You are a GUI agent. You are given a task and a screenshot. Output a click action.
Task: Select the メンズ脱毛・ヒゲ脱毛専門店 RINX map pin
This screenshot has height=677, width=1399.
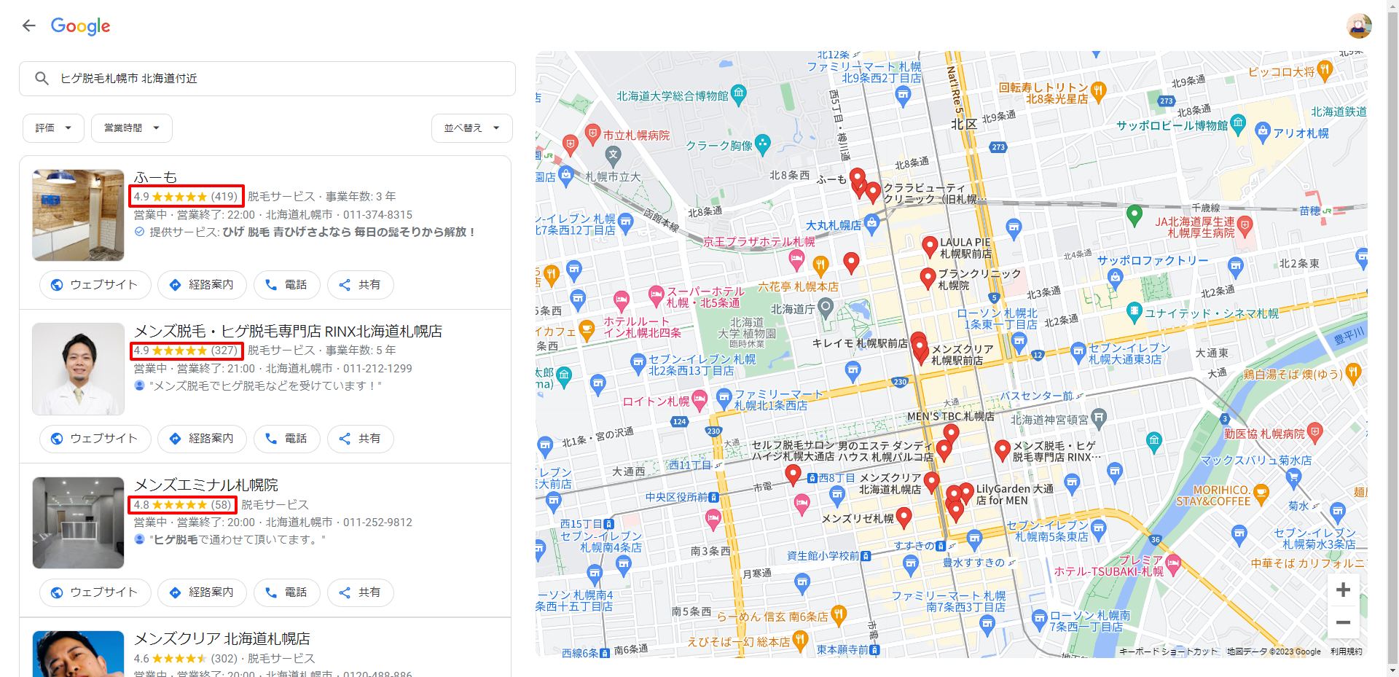1003,450
